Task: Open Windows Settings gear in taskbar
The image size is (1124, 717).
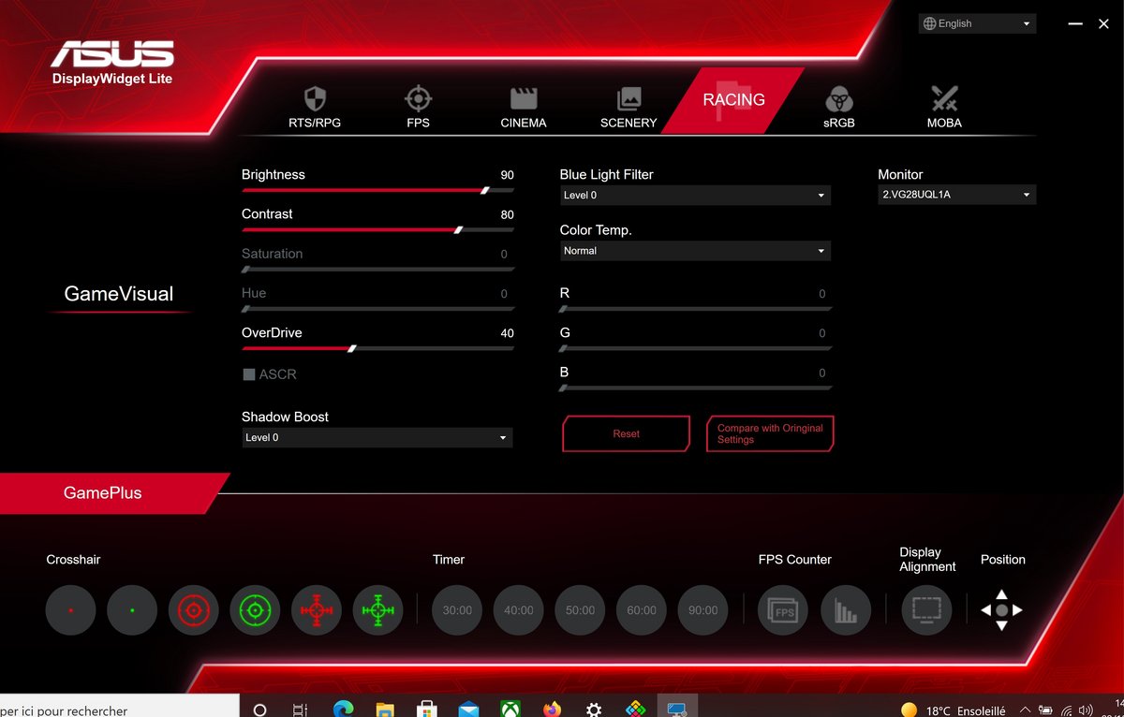Action: (593, 710)
